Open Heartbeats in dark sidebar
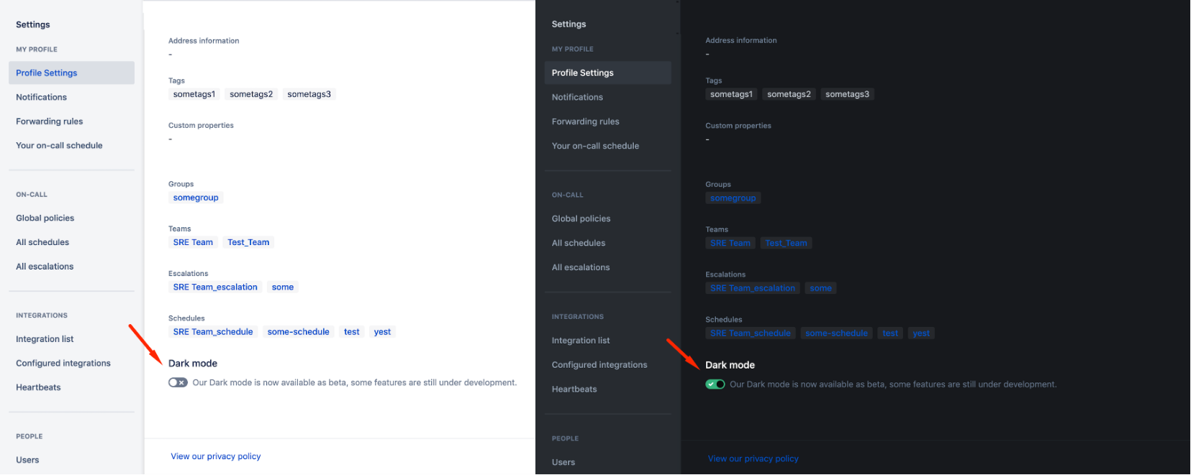Image resolution: width=1191 pixels, height=475 pixels. pyautogui.click(x=574, y=389)
